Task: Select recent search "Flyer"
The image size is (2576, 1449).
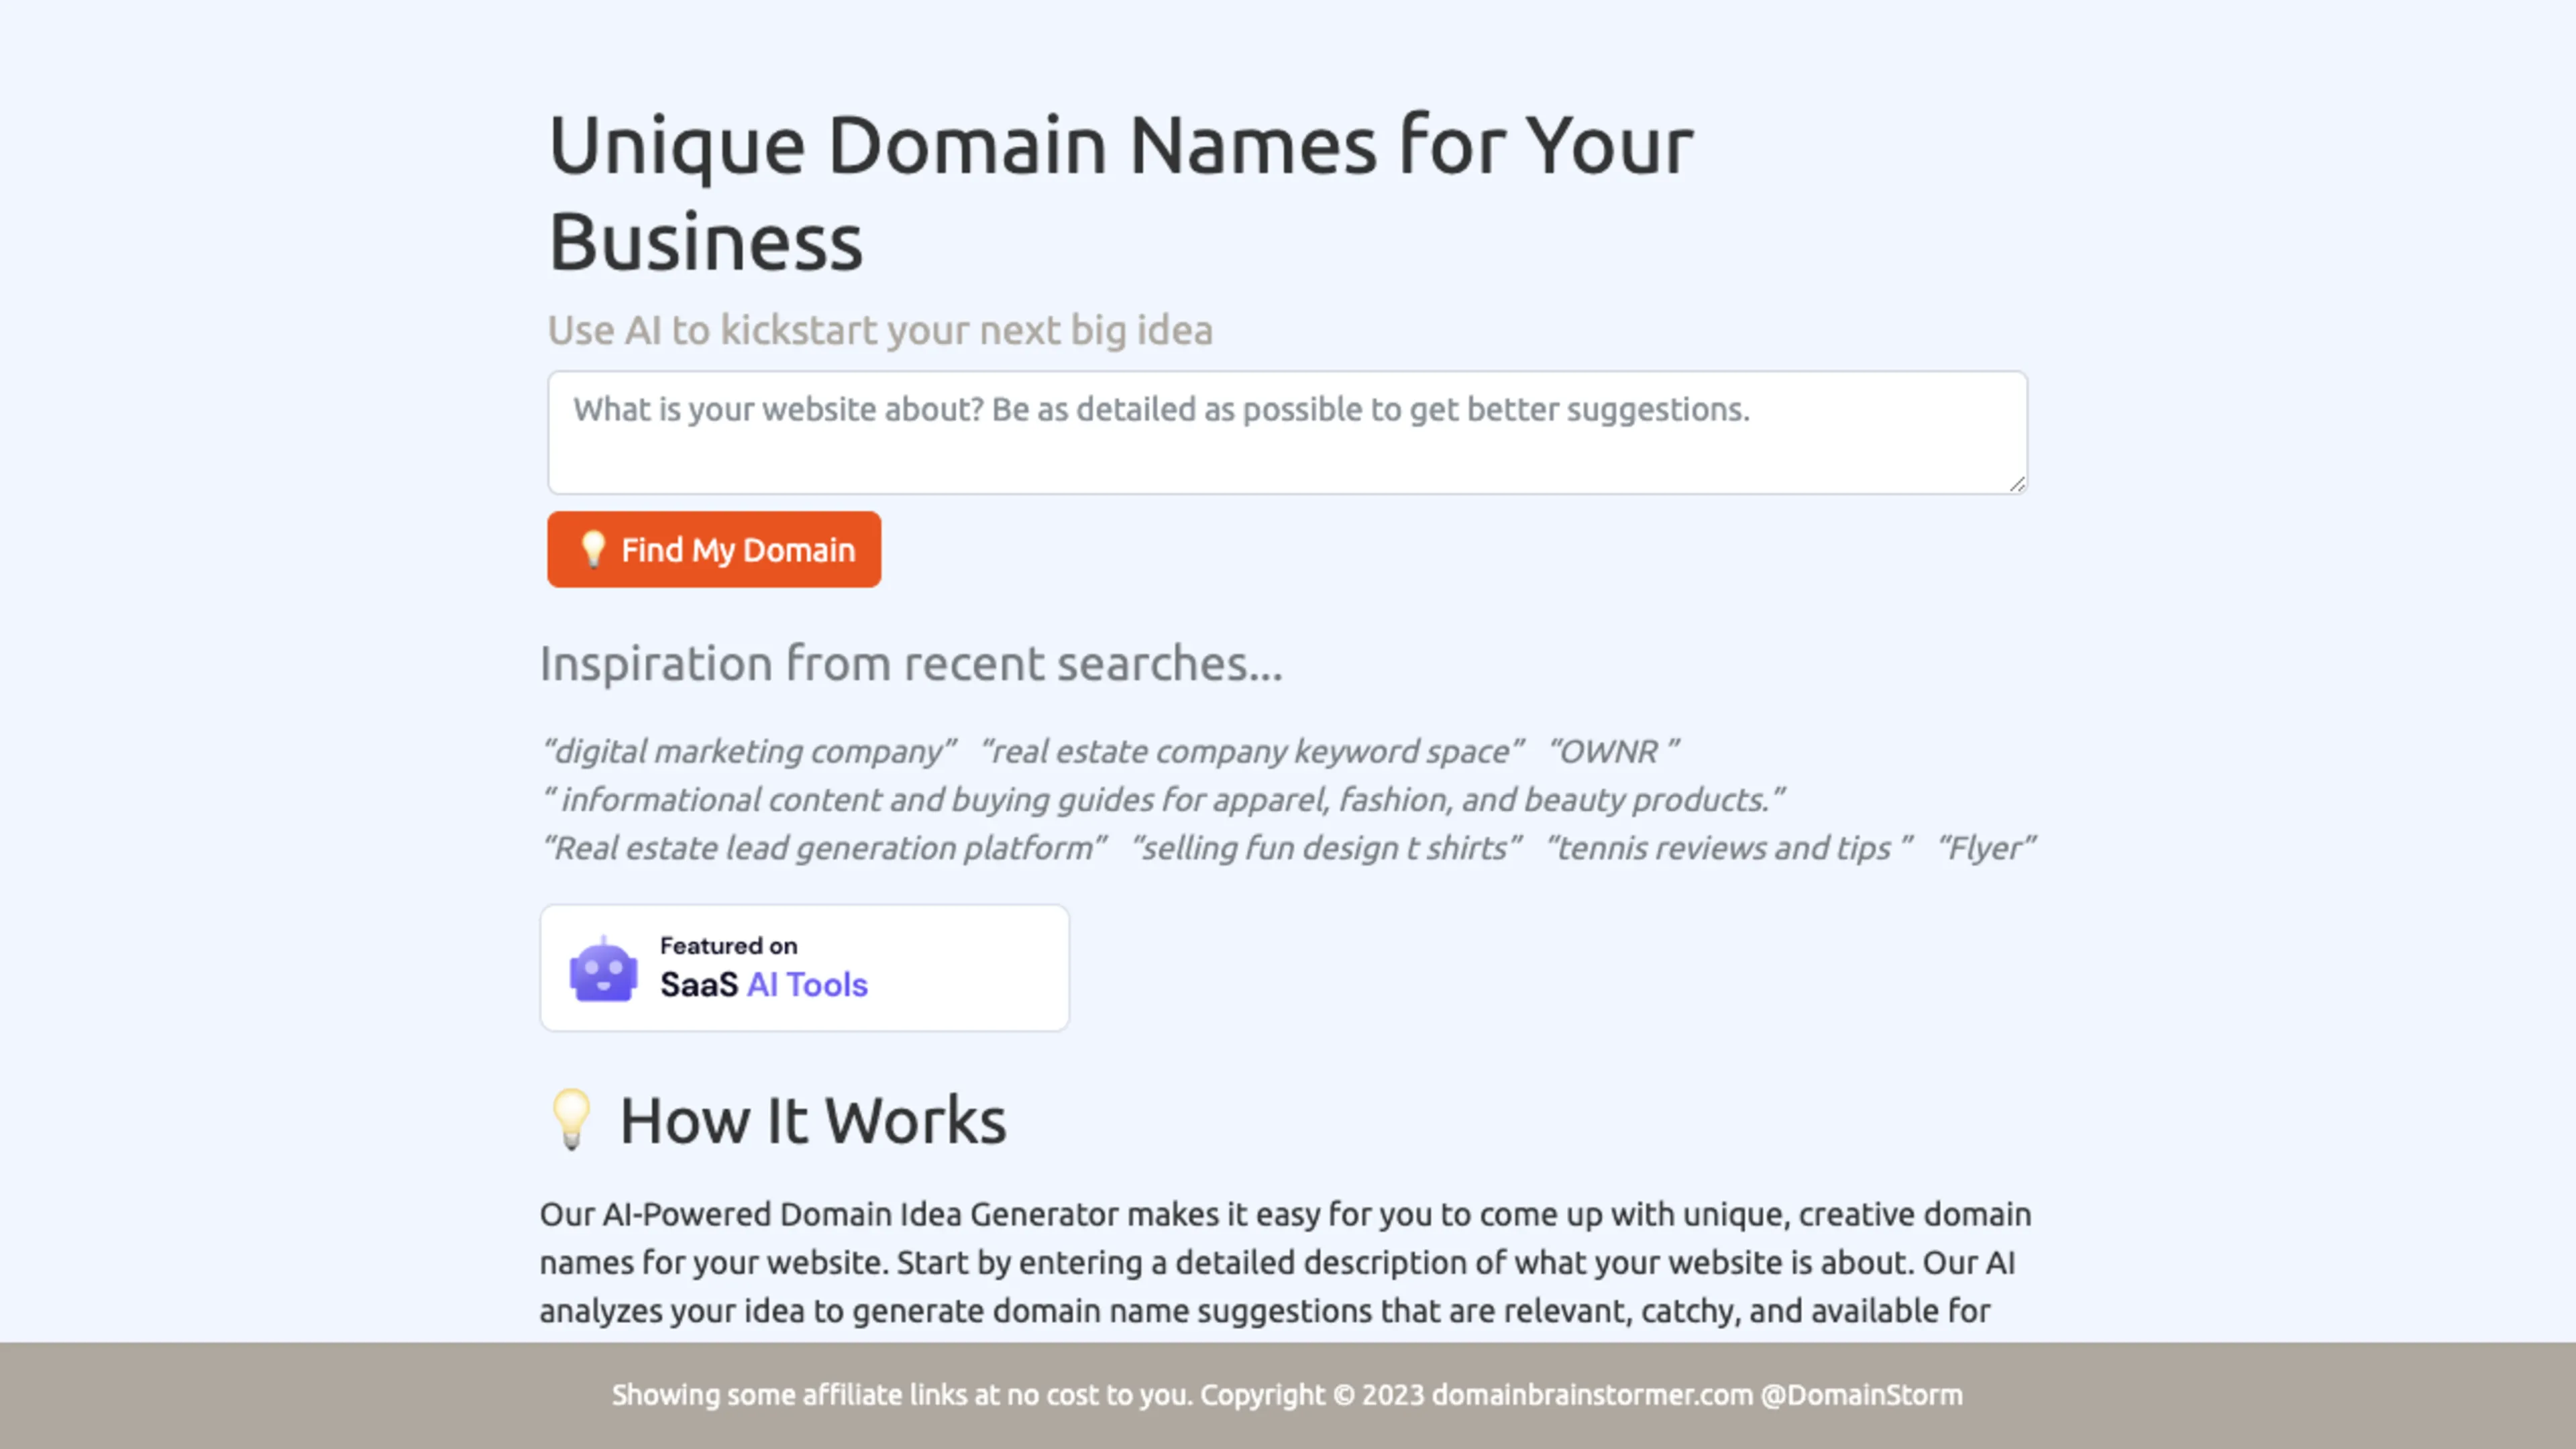Action: coord(1986,848)
